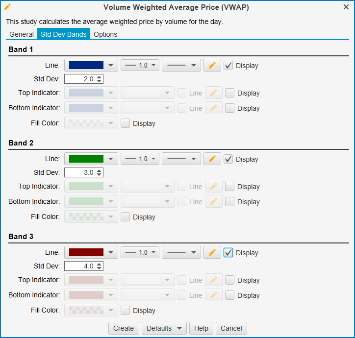The height and width of the screenshot is (338, 355).
Task: Click Band 1 line pencil edit icon
Action: point(212,66)
